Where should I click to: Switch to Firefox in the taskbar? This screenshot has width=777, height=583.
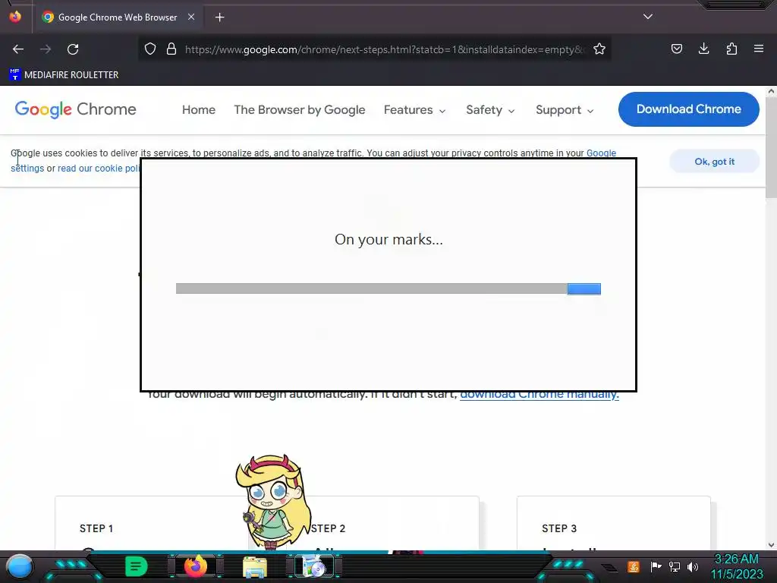pos(195,566)
